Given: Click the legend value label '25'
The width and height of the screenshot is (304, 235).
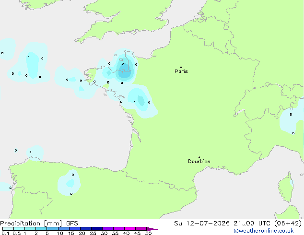Looking at the screenshot, I should [x=93, y=233].
